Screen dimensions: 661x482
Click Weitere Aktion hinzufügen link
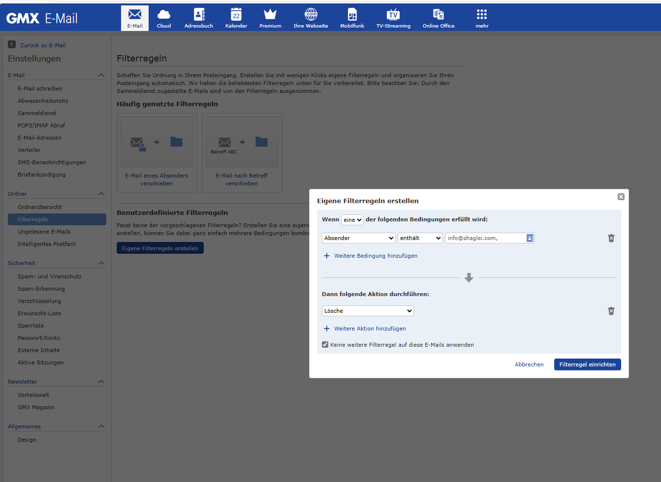click(370, 329)
